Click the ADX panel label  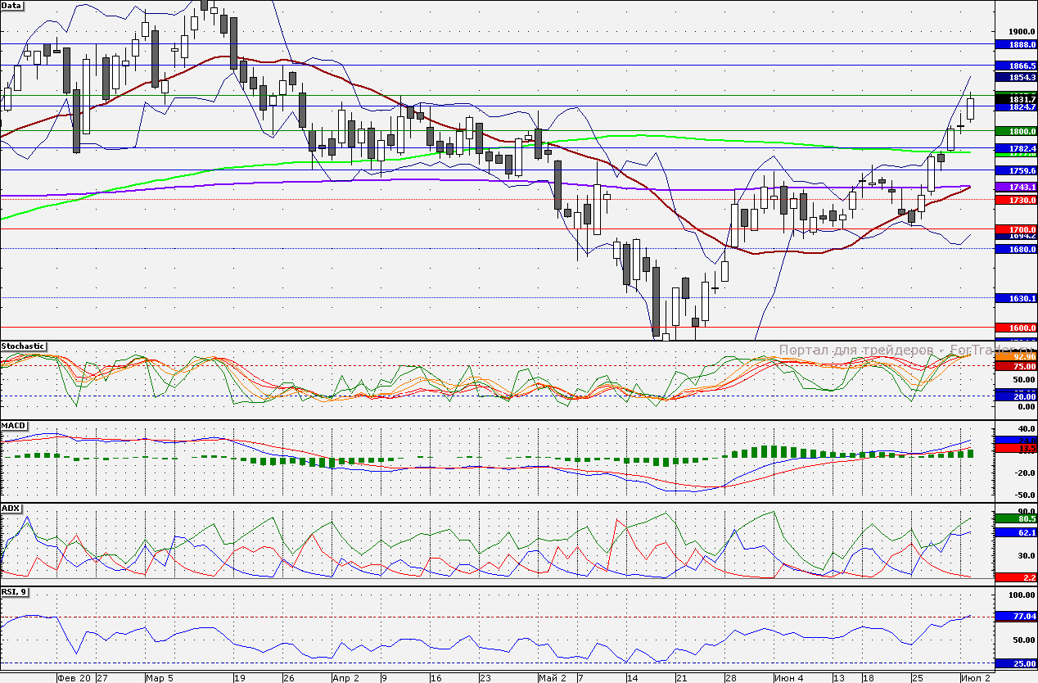11,508
